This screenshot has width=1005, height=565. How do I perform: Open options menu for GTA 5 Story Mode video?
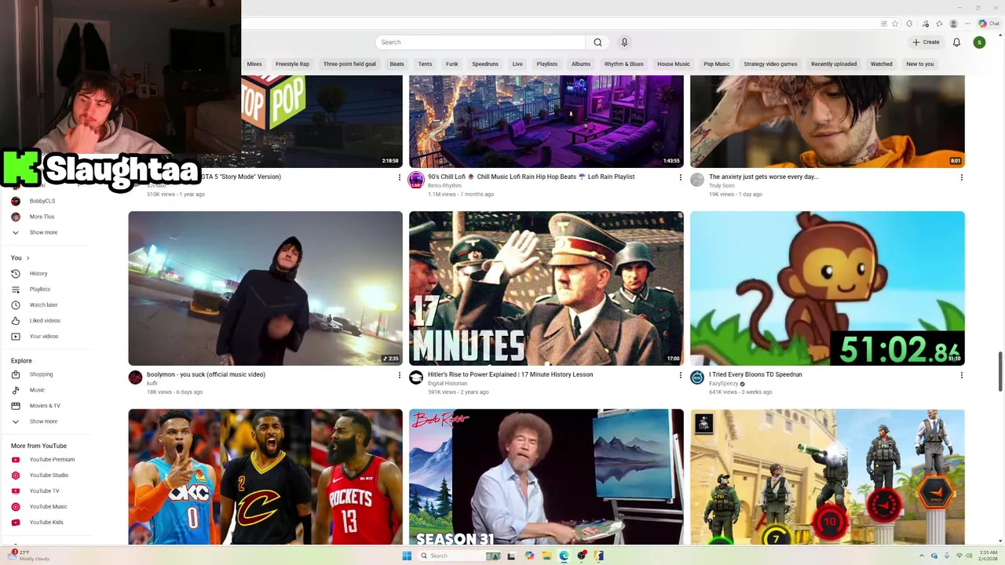[399, 177]
